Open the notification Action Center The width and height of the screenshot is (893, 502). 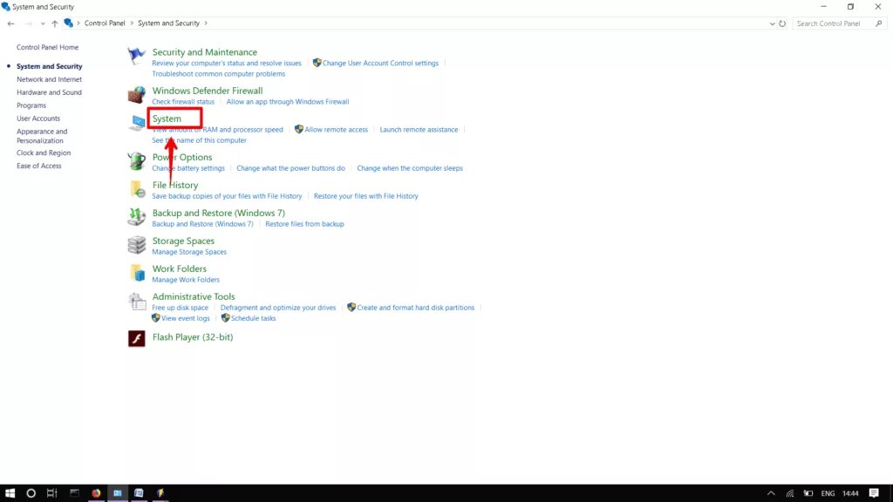tap(874, 493)
